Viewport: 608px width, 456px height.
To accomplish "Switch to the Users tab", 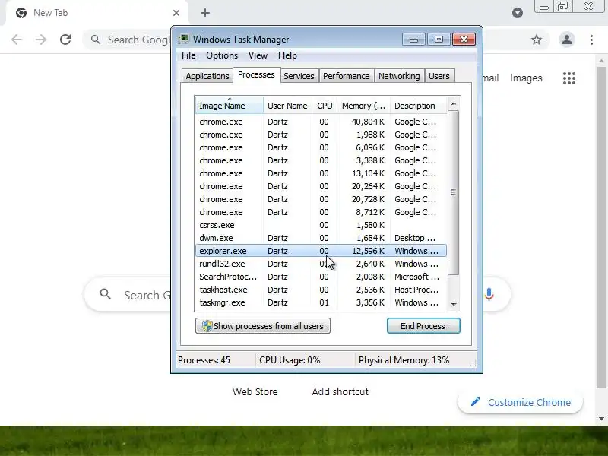I will click(439, 76).
